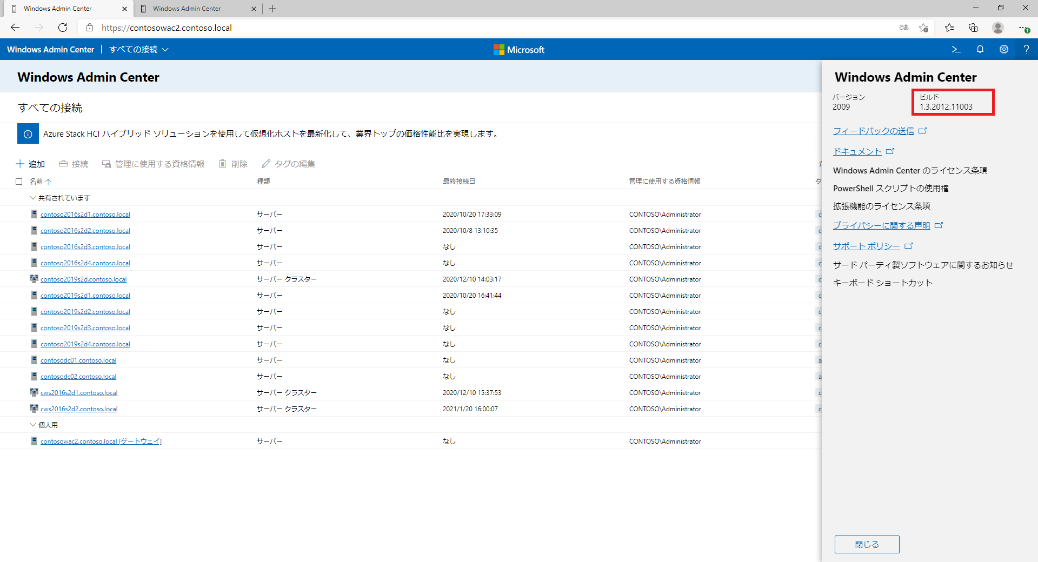The height and width of the screenshot is (562, 1038).
Task: Open the notifications bell
Action: tap(980, 49)
